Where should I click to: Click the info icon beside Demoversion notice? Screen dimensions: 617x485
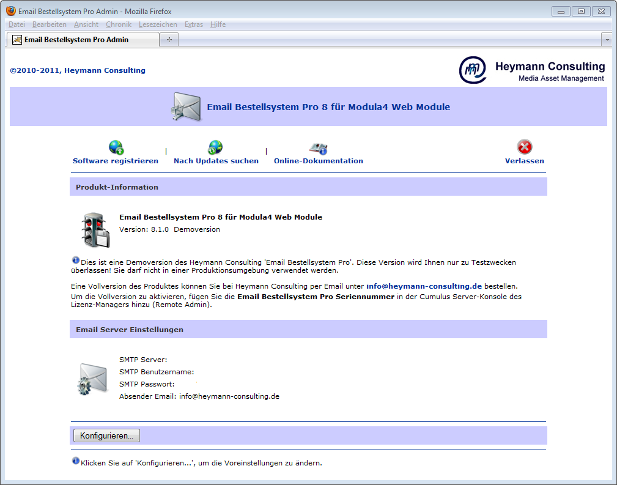76,260
